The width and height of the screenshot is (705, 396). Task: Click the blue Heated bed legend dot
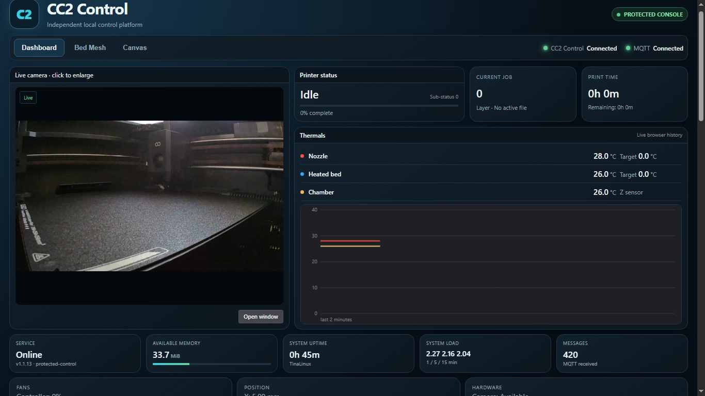coord(302,174)
